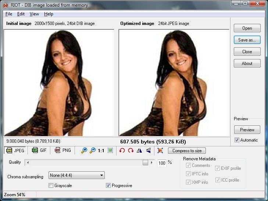The image size is (268, 201).
Task: Open the resize image tool icon
Action: 160,151
